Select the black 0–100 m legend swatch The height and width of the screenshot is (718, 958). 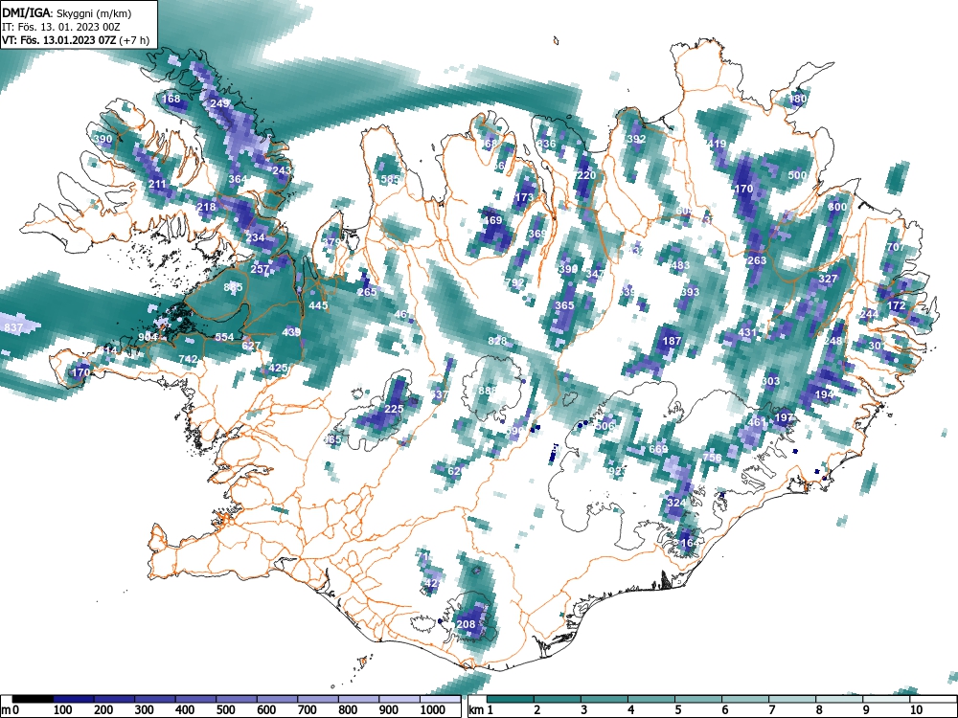[x=33, y=699]
